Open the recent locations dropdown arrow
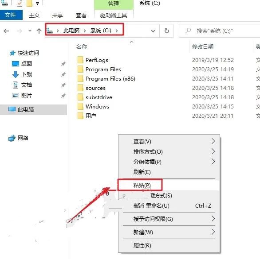Viewport: 260px width, 259px height. point(30,31)
